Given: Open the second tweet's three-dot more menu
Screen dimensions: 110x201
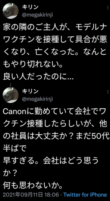Looking at the screenshot, I should pyautogui.click(x=108, y=92).
